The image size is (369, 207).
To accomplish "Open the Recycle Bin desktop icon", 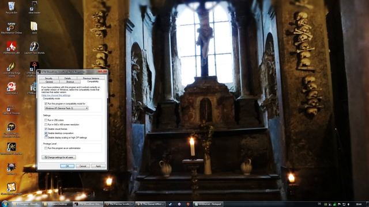I will [x=12, y=7].
